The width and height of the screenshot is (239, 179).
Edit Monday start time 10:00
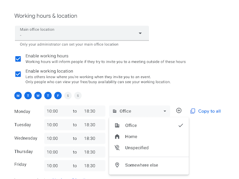[52, 111]
